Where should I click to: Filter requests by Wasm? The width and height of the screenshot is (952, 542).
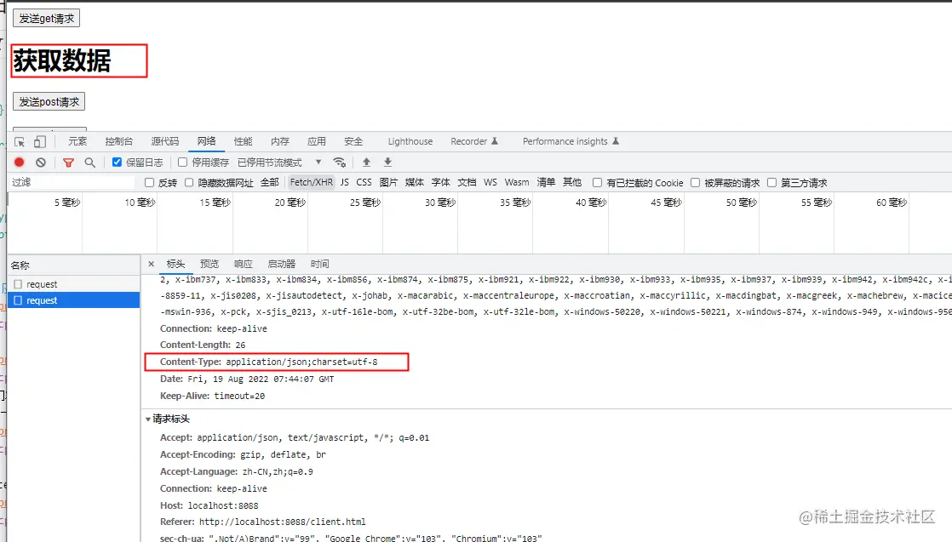(x=517, y=183)
